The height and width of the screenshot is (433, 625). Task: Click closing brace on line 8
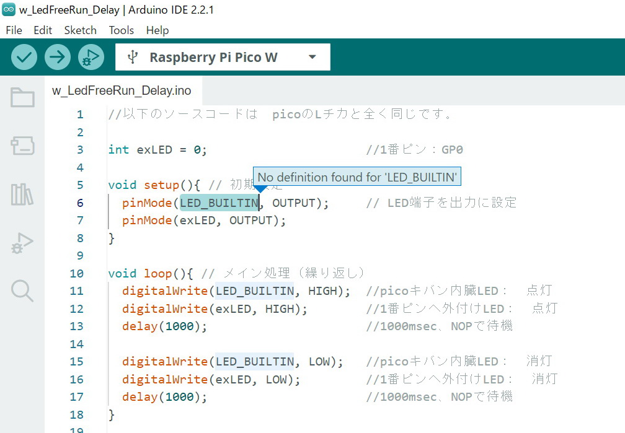[x=112, y=238]
